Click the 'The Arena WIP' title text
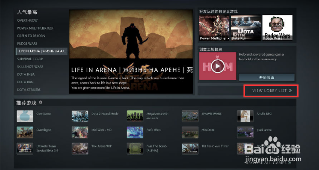Viewport: 319px width, 170px height. click(x=101, y=146)
